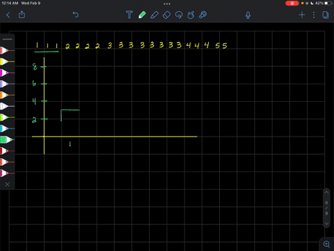The height and width of the screenshot is (251, 334).
Task: Tap the 8/9 page indicator
Action: (x=326, y=208)
